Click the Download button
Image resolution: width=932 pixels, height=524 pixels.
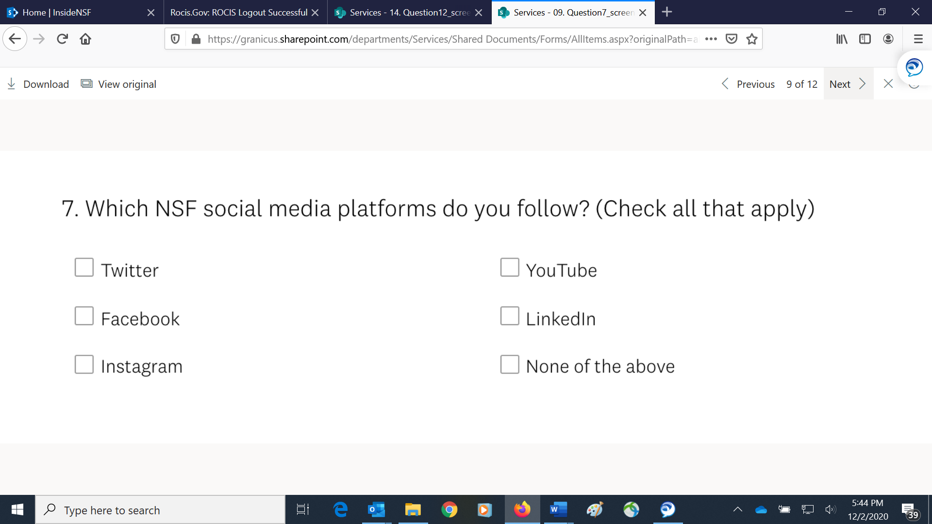39,84
